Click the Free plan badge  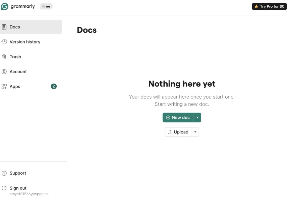[46, 6]
